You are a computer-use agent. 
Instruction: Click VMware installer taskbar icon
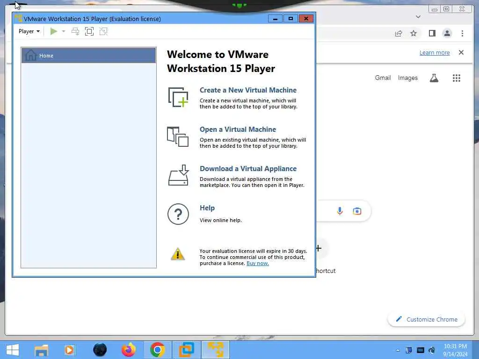(186, 350)
